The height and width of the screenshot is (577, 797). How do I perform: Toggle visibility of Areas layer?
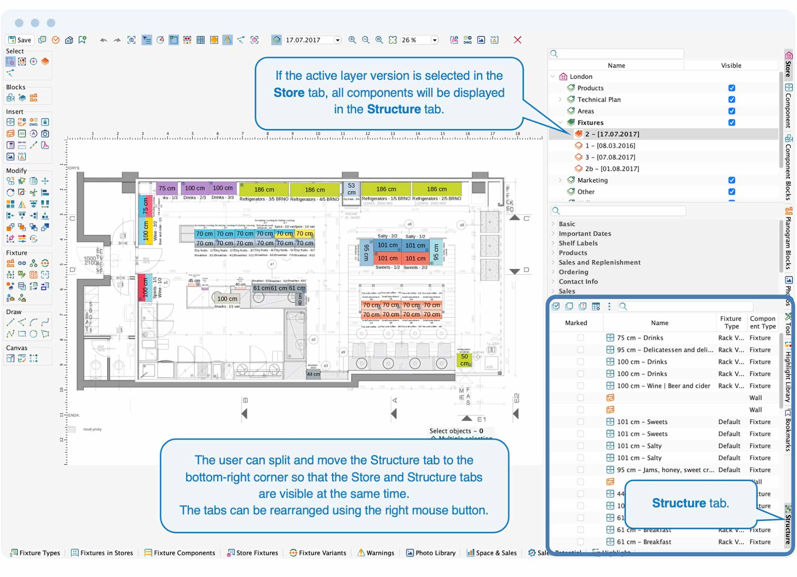point(732,111)
